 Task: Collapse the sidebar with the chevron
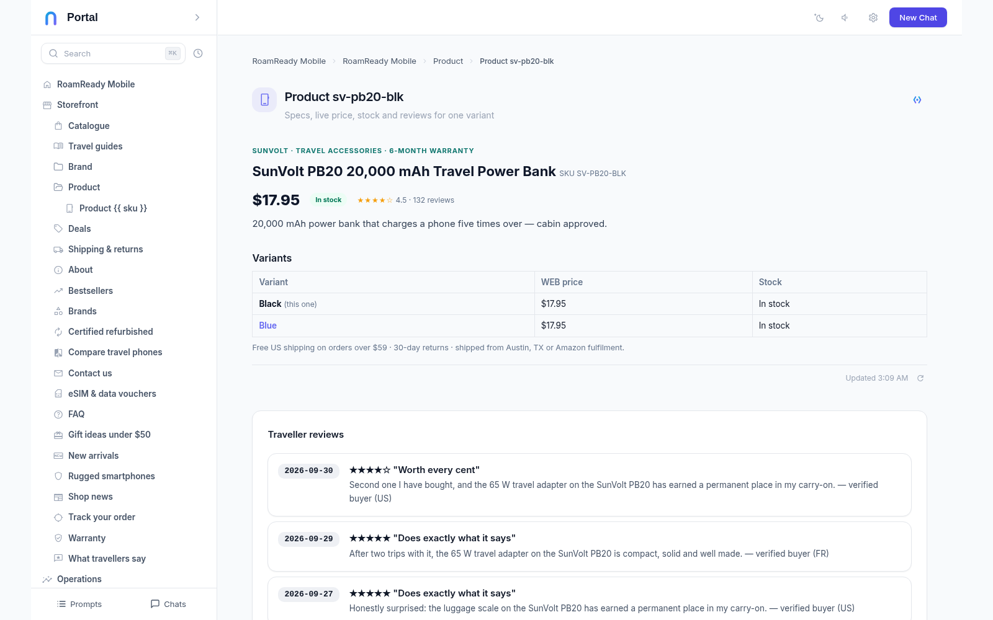[197, 17]
